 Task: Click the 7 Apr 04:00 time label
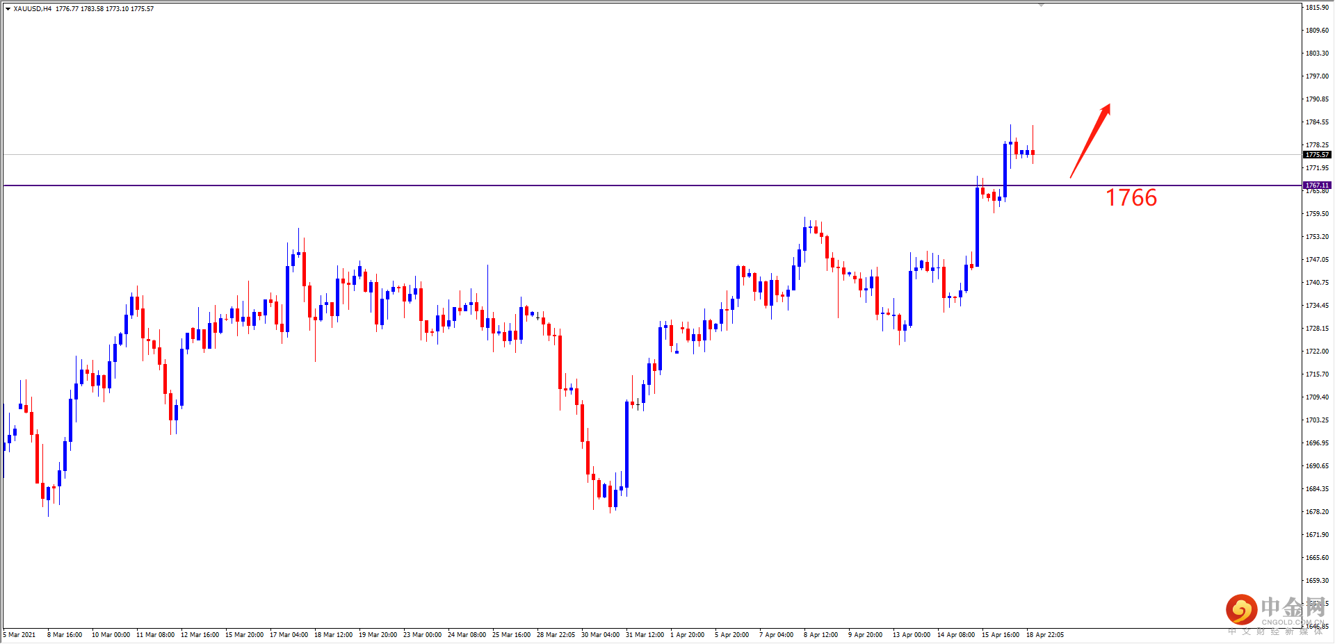776,635
